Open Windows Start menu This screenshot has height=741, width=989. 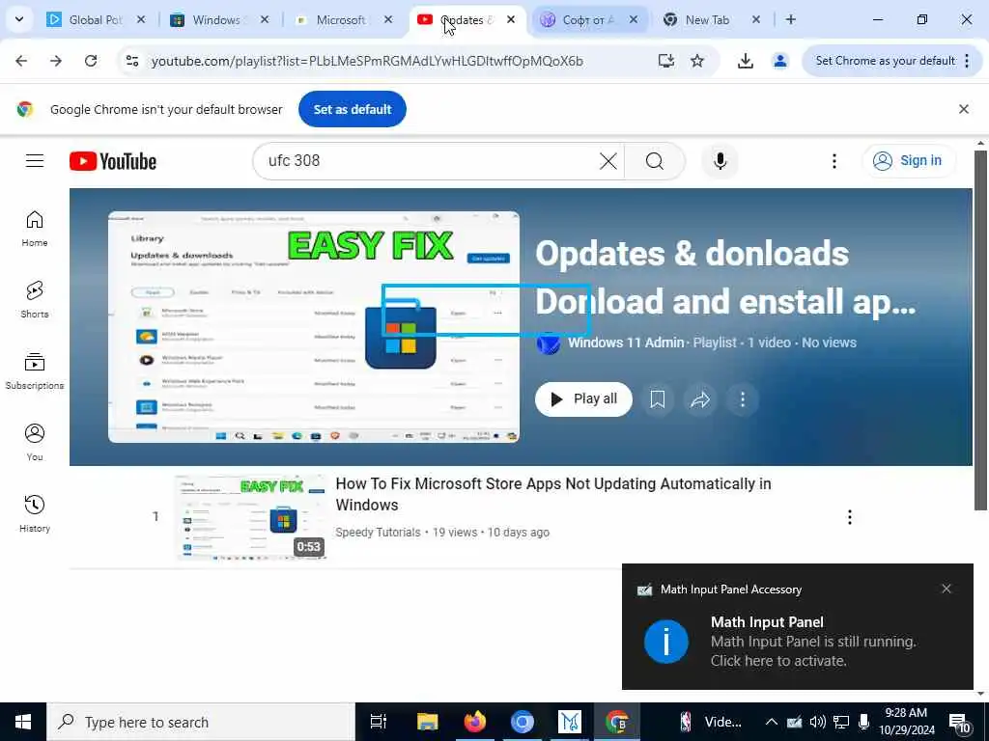(x=23, y=722)
